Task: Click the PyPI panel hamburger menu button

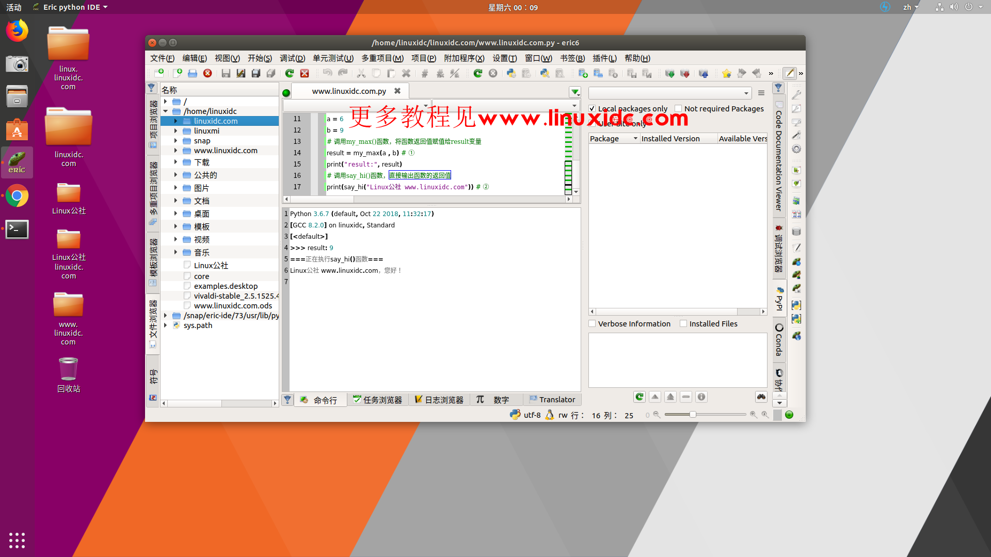Action: (761, 93)
